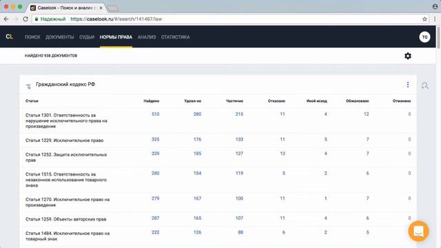
Task: Switch to the СУДЬИ tab
Action: (87, 37)
